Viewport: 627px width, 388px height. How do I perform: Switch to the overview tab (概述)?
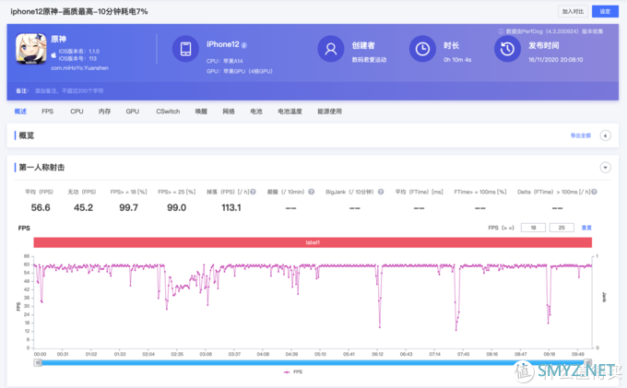click(x=20, y=112)
